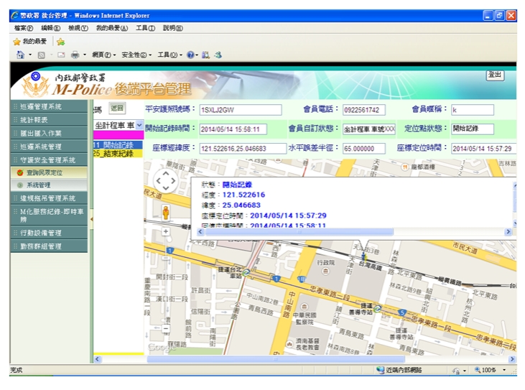Viewport: 525px width, 390px height.
Task: Click the map pan direction control
Action: click(166, 181)
